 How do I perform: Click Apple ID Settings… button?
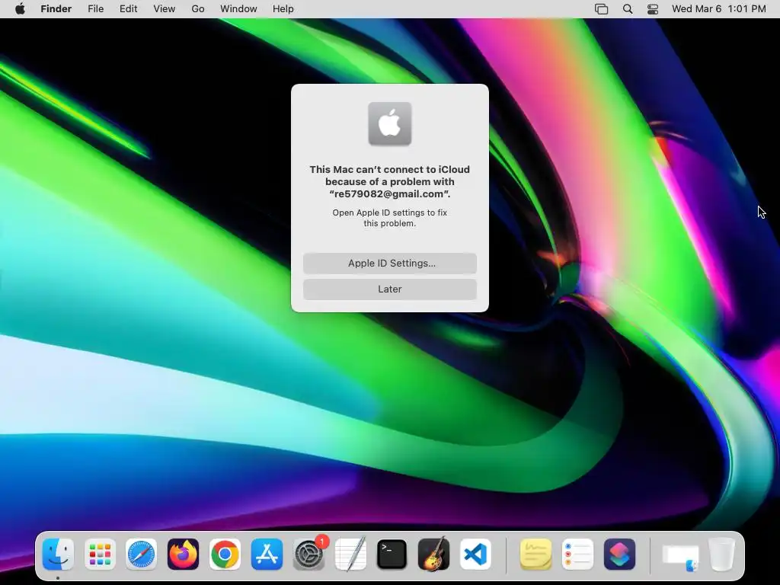pos(390,263)
